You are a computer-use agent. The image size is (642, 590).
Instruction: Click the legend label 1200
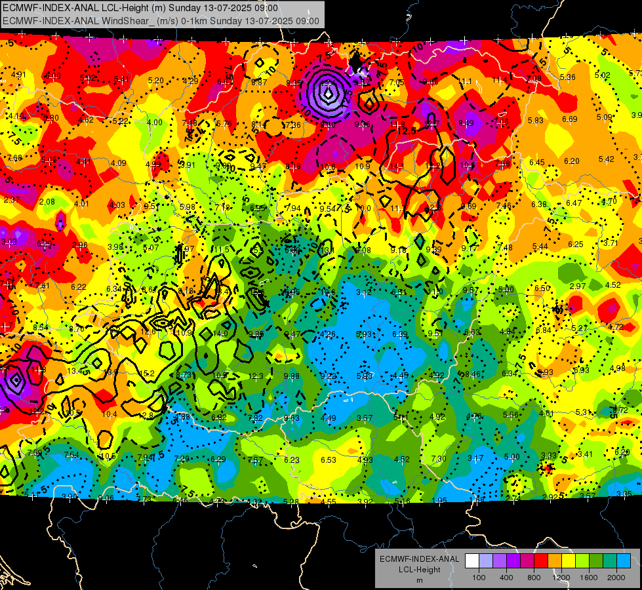[561, 578]
